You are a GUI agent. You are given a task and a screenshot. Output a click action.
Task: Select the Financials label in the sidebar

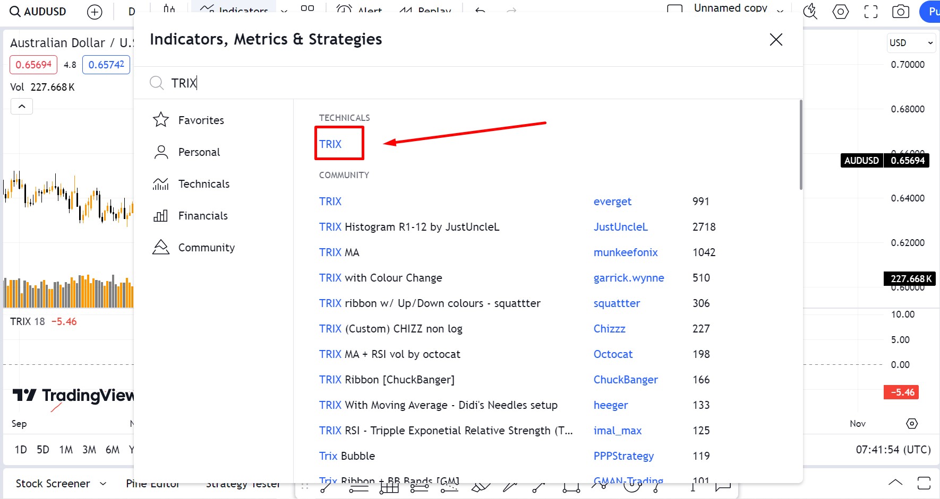pyautogui.click(x=203, y=216)
